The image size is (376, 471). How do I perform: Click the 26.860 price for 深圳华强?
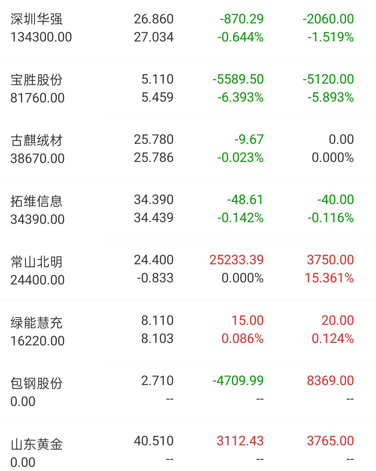[x=154, y=19]
